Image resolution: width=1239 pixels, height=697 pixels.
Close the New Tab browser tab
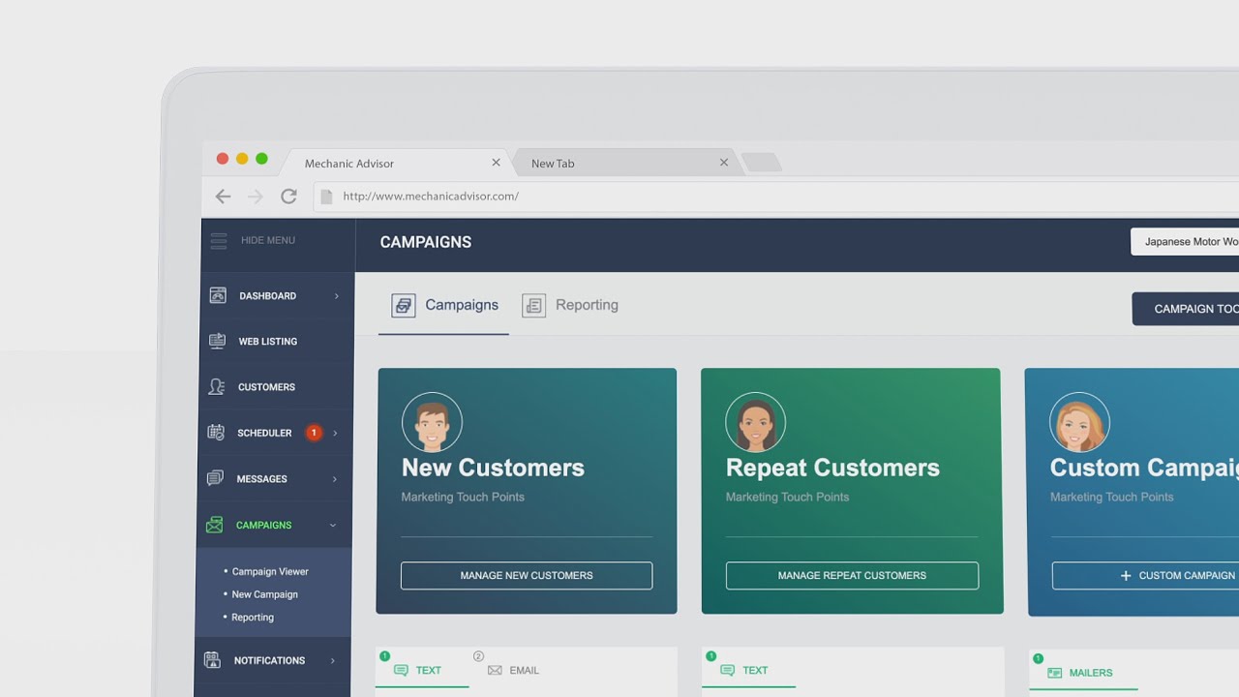pyautogui.click(x=723, y=163)
